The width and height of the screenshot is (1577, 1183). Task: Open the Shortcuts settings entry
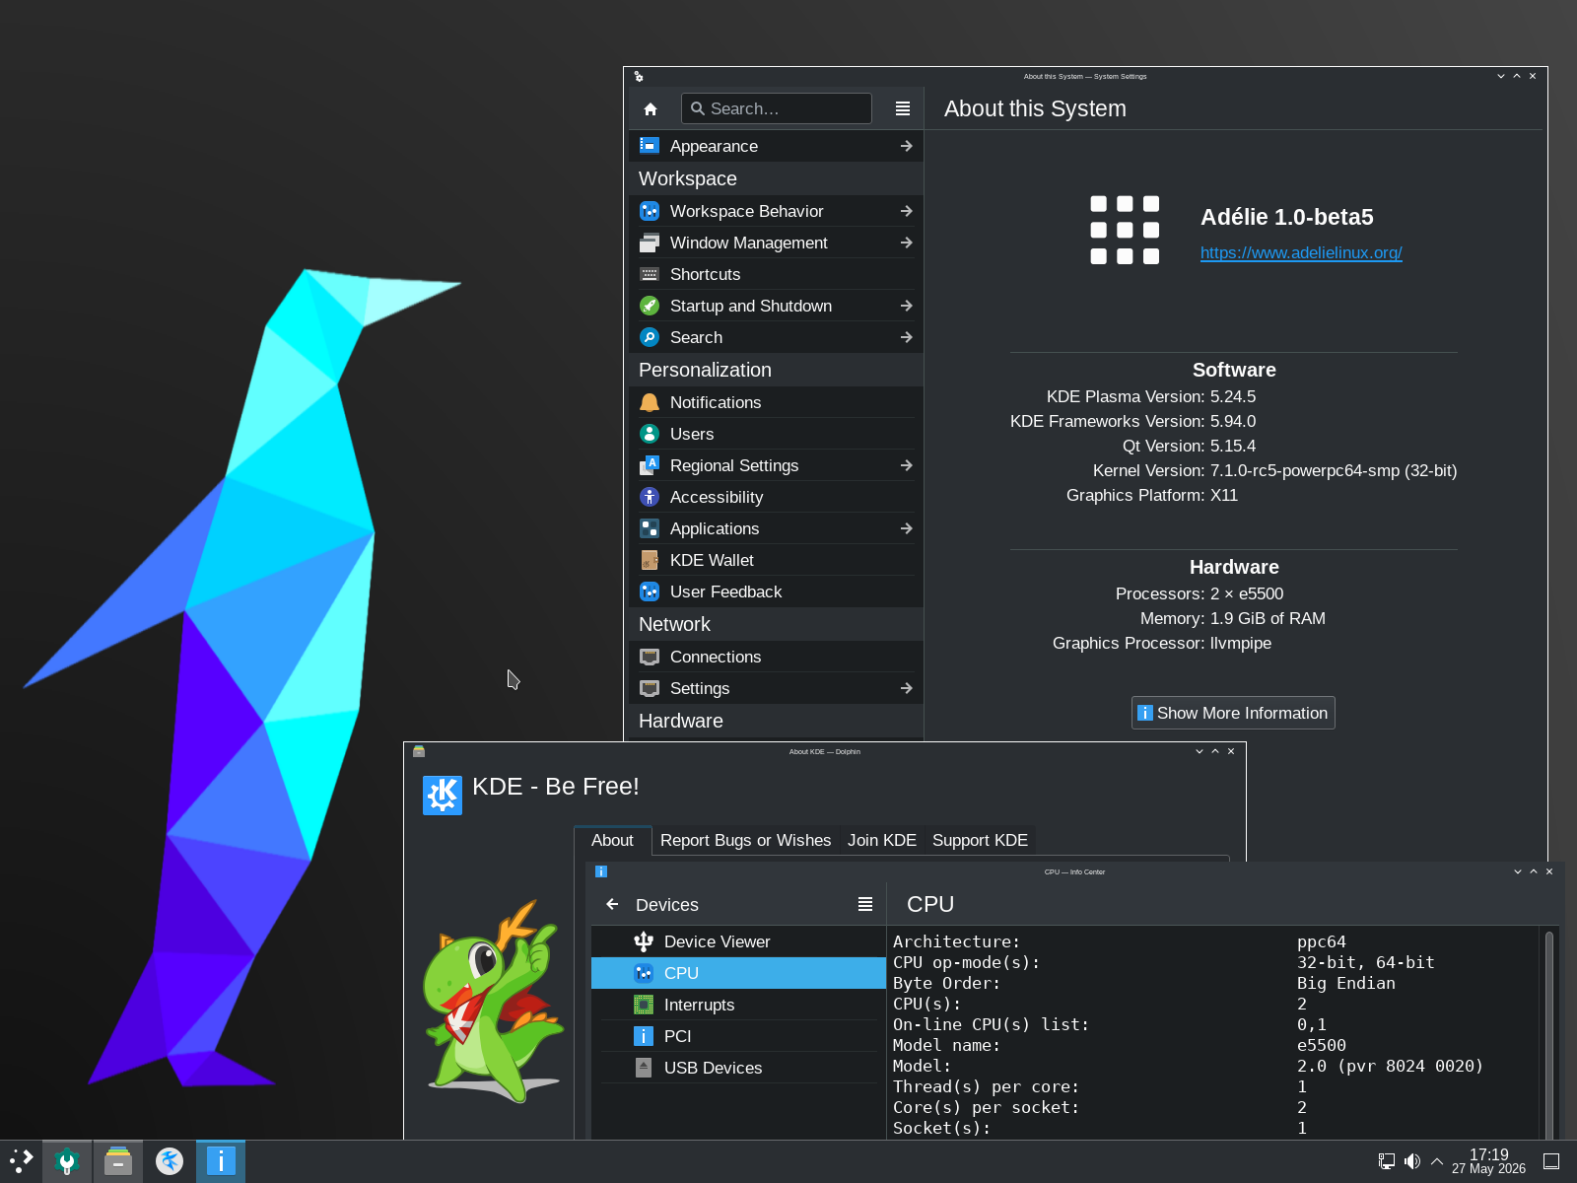[x=776, y=274]
